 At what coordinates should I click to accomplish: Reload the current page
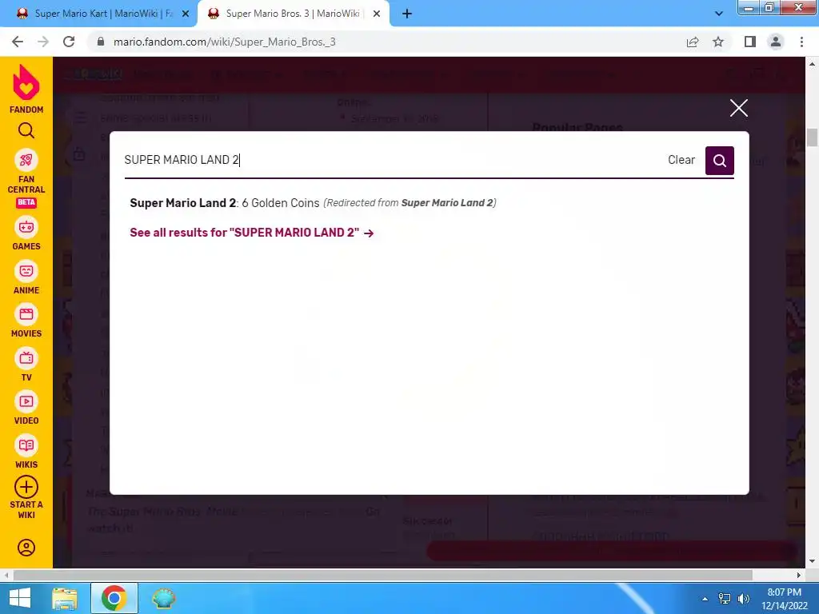pos(69,42)
